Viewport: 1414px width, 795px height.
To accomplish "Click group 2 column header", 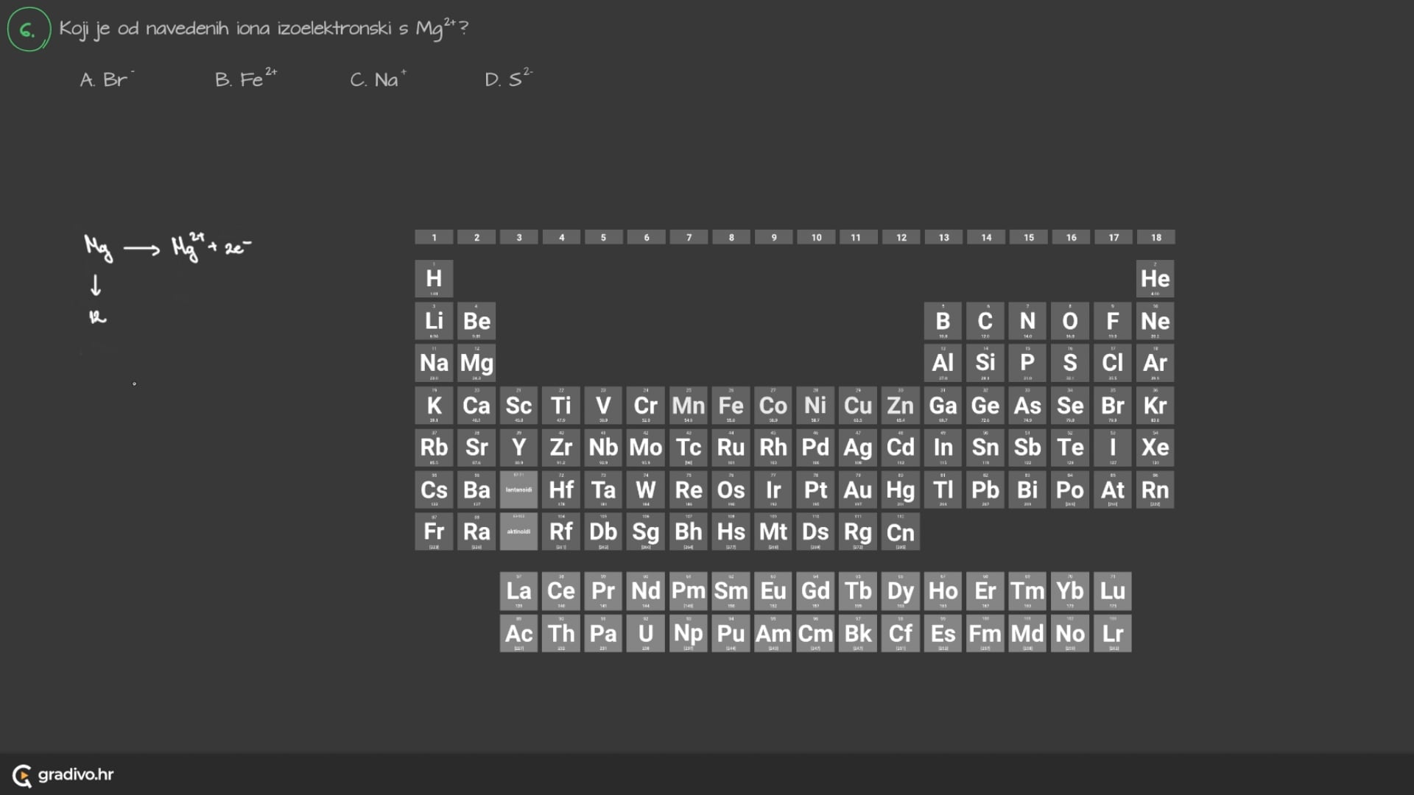I will click(x=476, y=237).
